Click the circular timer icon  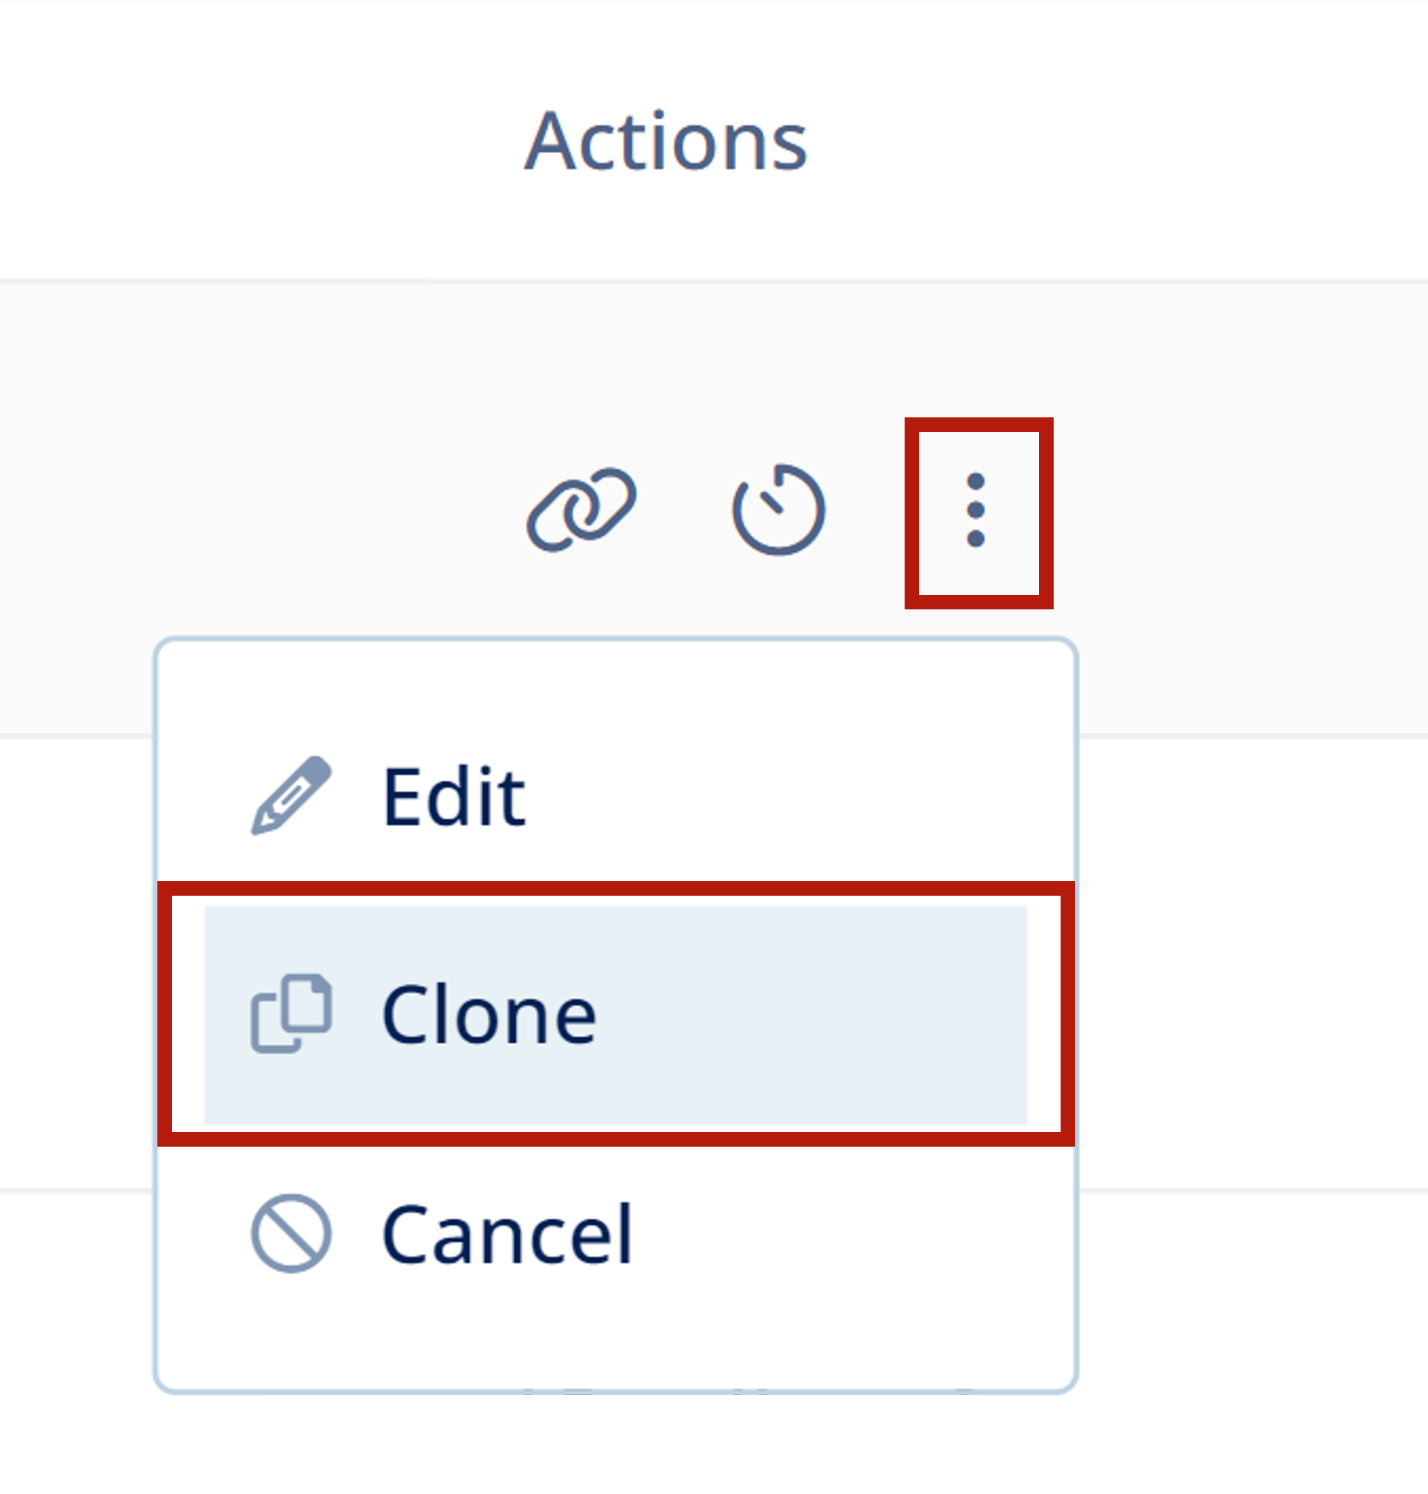point(778,509)
